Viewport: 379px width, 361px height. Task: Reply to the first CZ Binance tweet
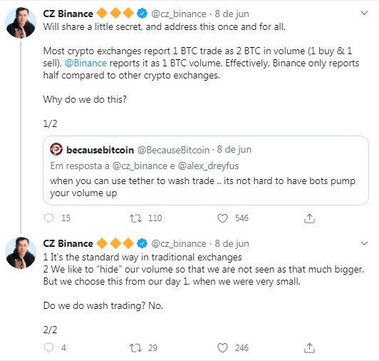(48, 218)
